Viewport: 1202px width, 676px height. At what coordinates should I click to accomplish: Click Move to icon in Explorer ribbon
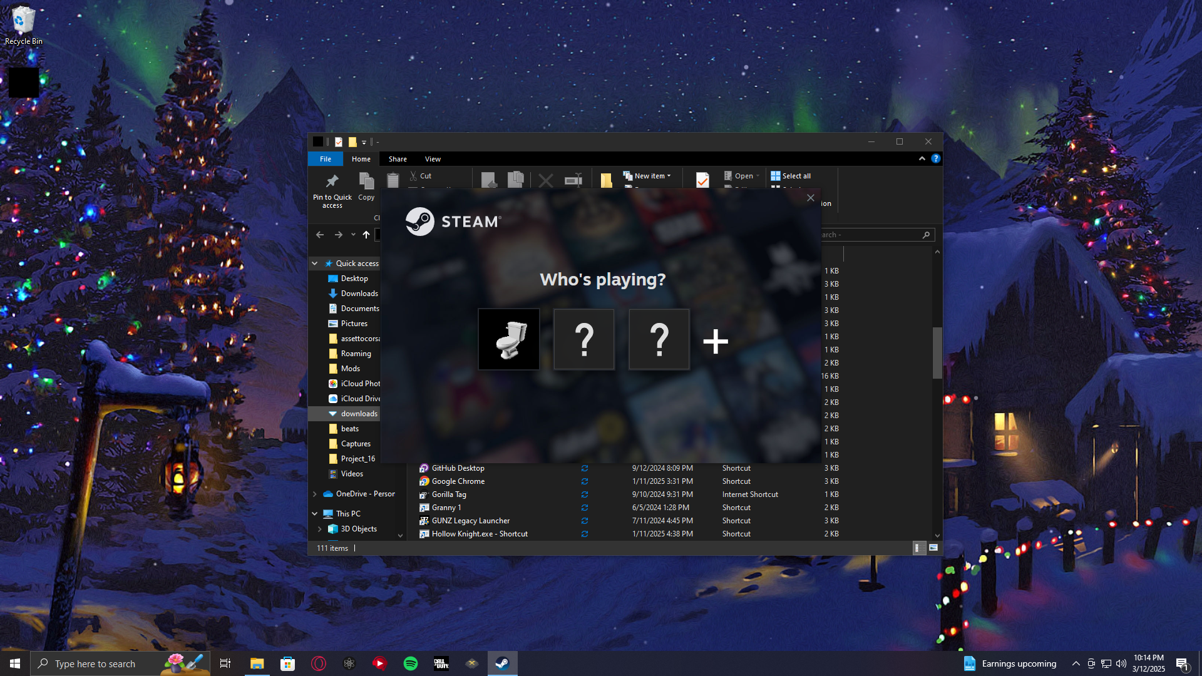click(489, 180)
